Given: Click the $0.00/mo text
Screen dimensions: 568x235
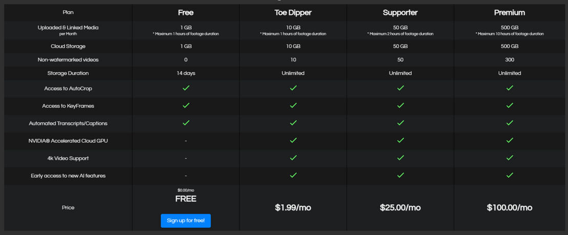Looking at the screenshot, I should coord(186,190).
